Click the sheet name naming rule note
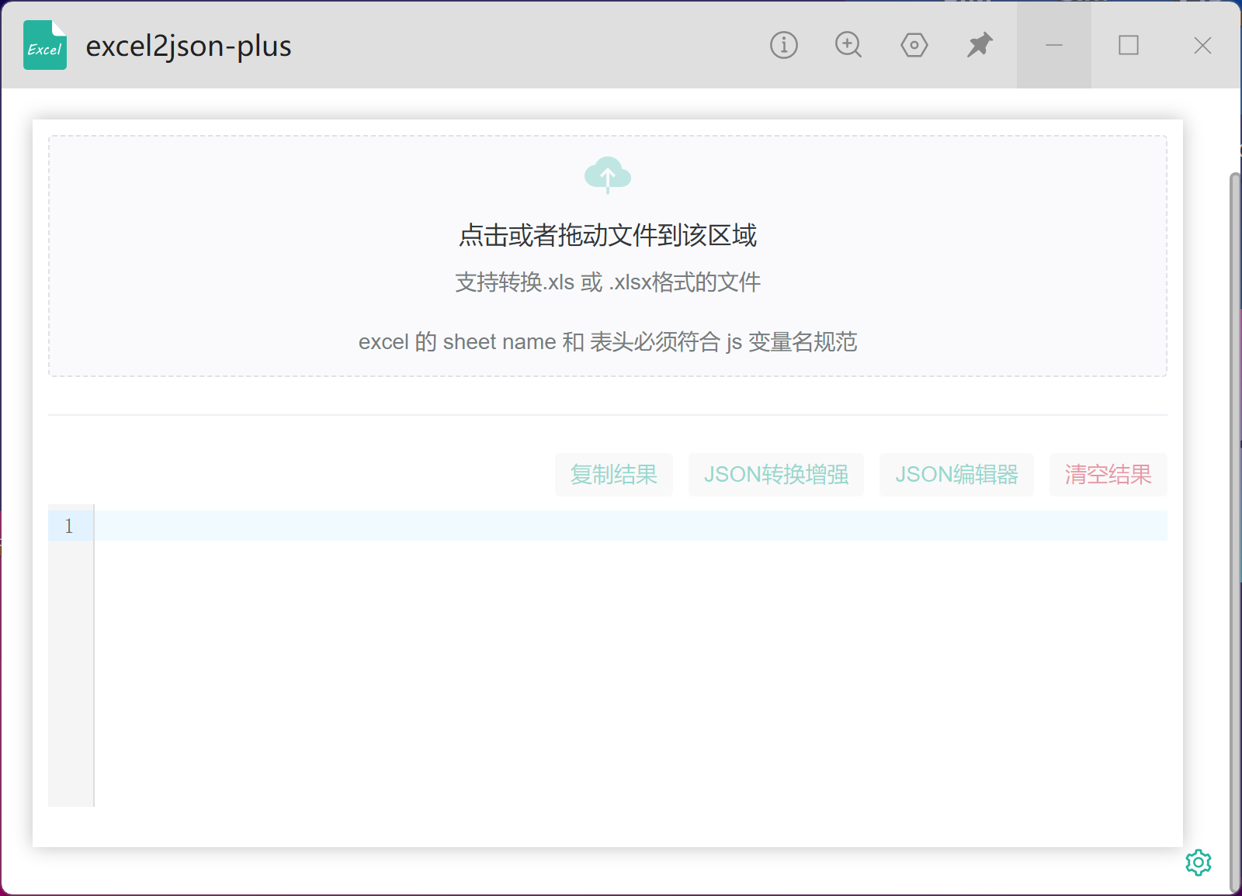The image size is (1242, 896). [608, 341]
